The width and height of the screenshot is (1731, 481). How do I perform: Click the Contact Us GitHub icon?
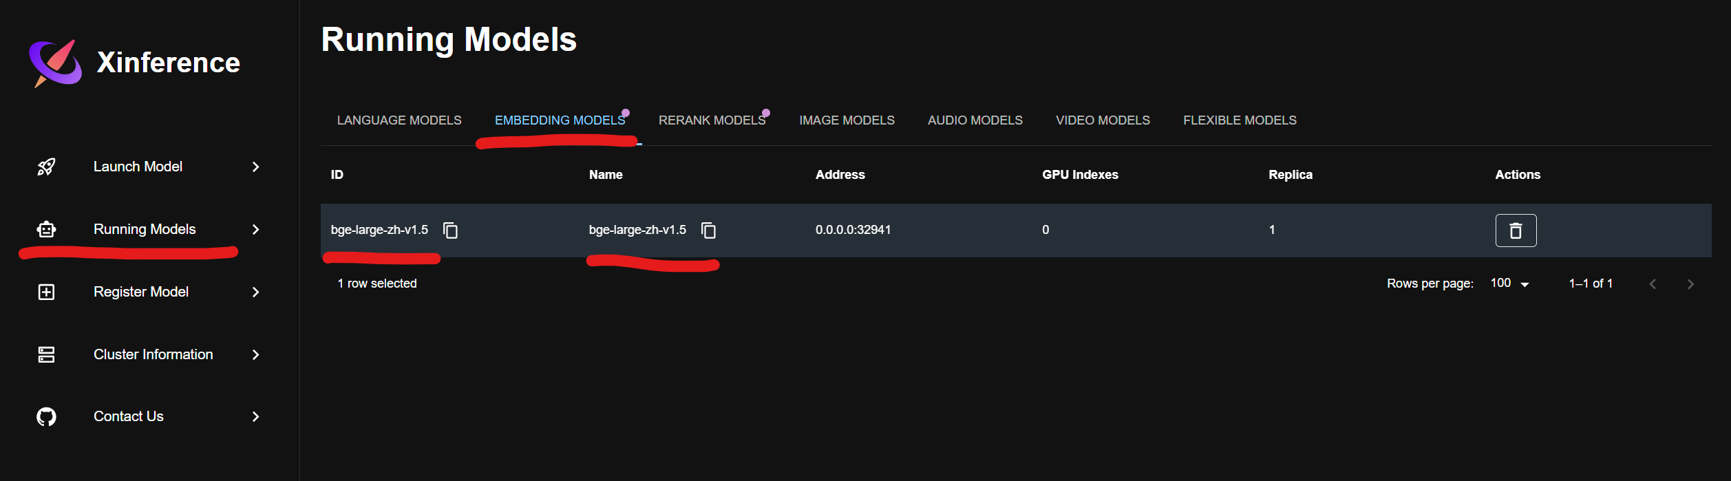coord(46,416)
